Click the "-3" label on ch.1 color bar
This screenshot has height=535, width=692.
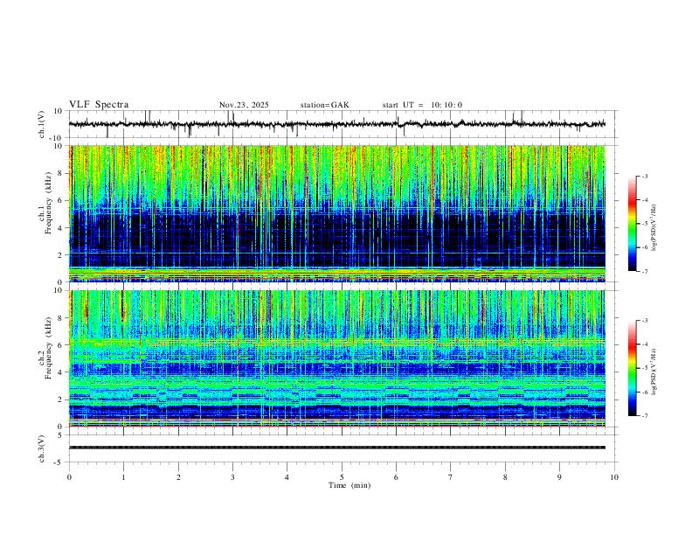point(644,176)
